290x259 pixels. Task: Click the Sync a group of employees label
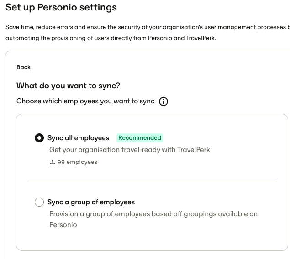click(91, 202)
